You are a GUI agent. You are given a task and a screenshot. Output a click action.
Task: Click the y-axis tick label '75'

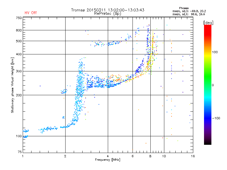[20, 152]
